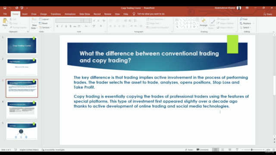Open Shape Outline color options

(226, 23)
